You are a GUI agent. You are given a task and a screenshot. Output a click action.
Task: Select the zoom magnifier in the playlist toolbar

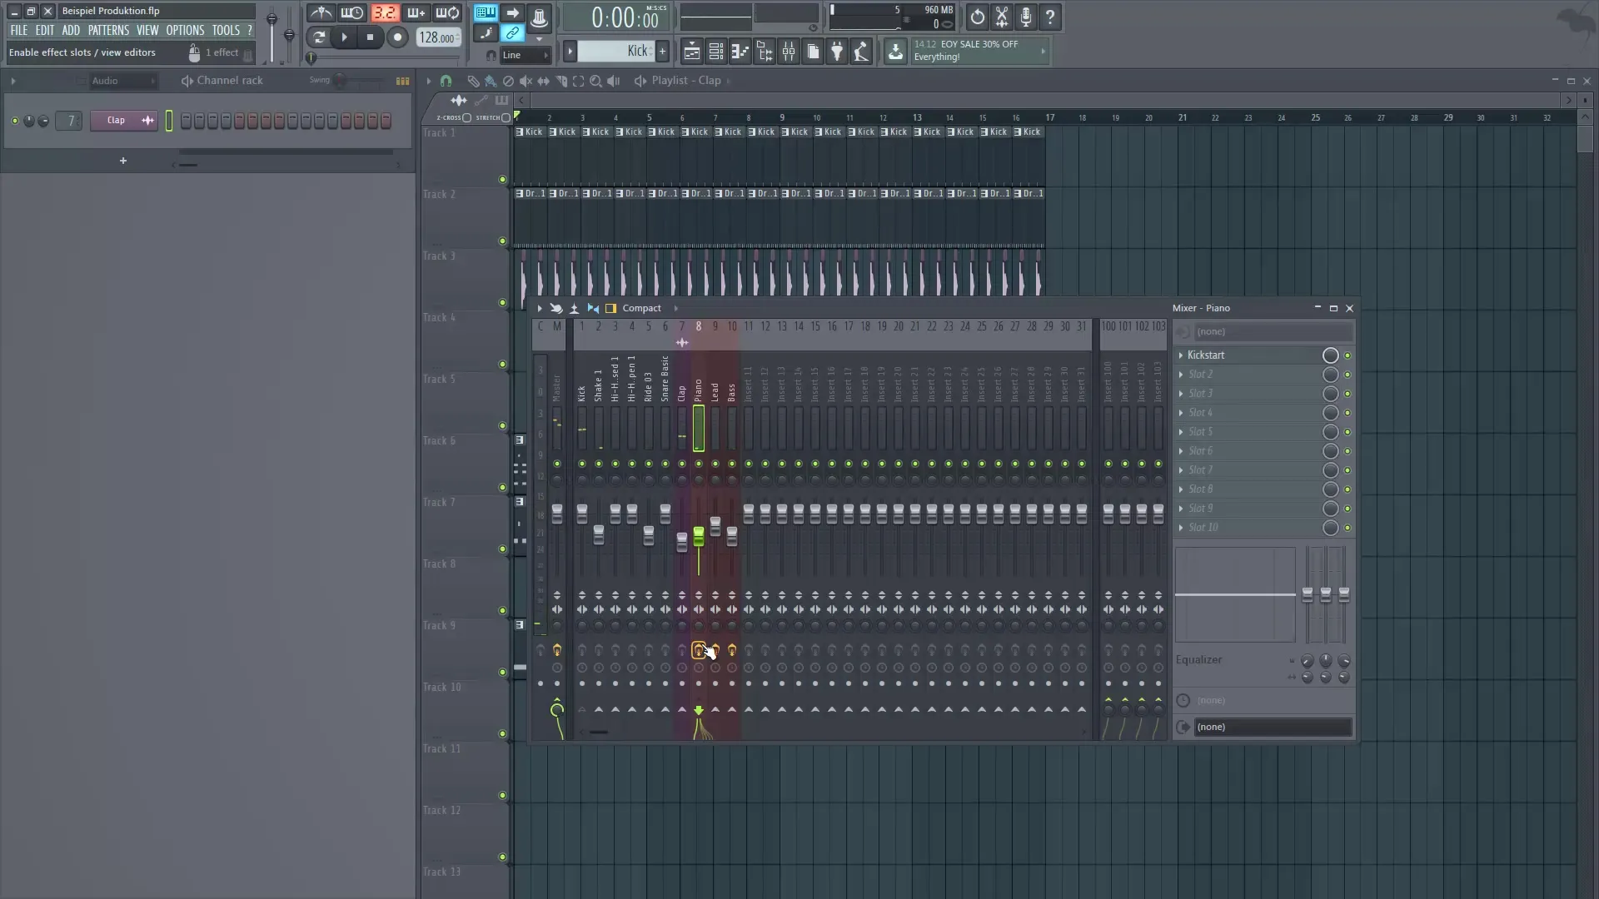596,81
